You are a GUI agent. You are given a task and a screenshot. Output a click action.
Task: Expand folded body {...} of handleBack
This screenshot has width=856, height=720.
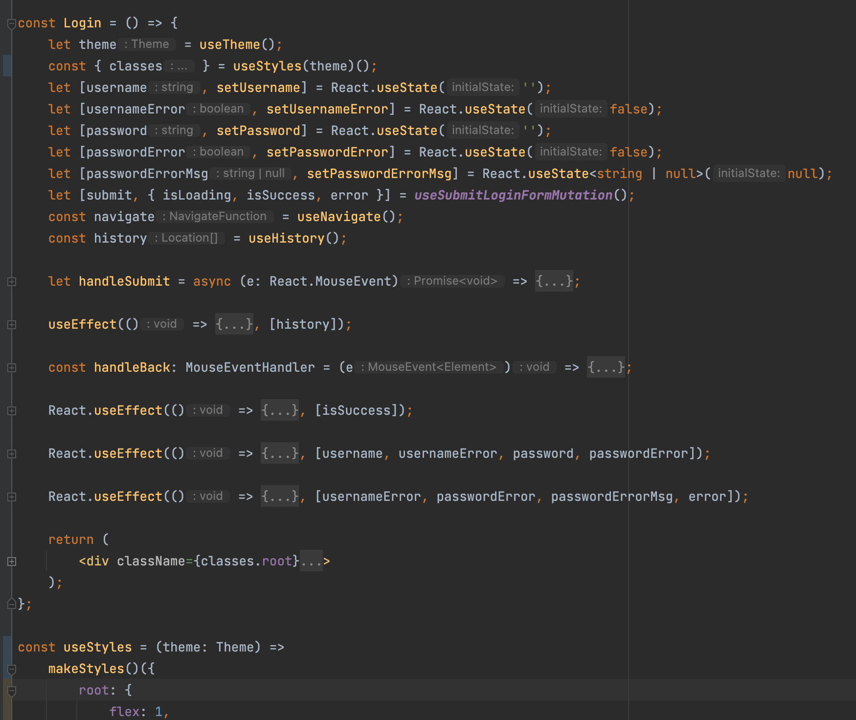pos(606,367)
